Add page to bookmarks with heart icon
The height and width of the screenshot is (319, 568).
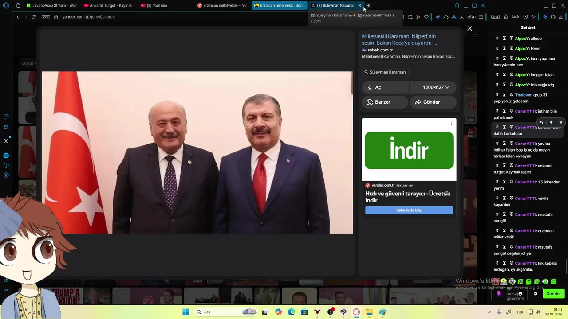coord(426,17)
